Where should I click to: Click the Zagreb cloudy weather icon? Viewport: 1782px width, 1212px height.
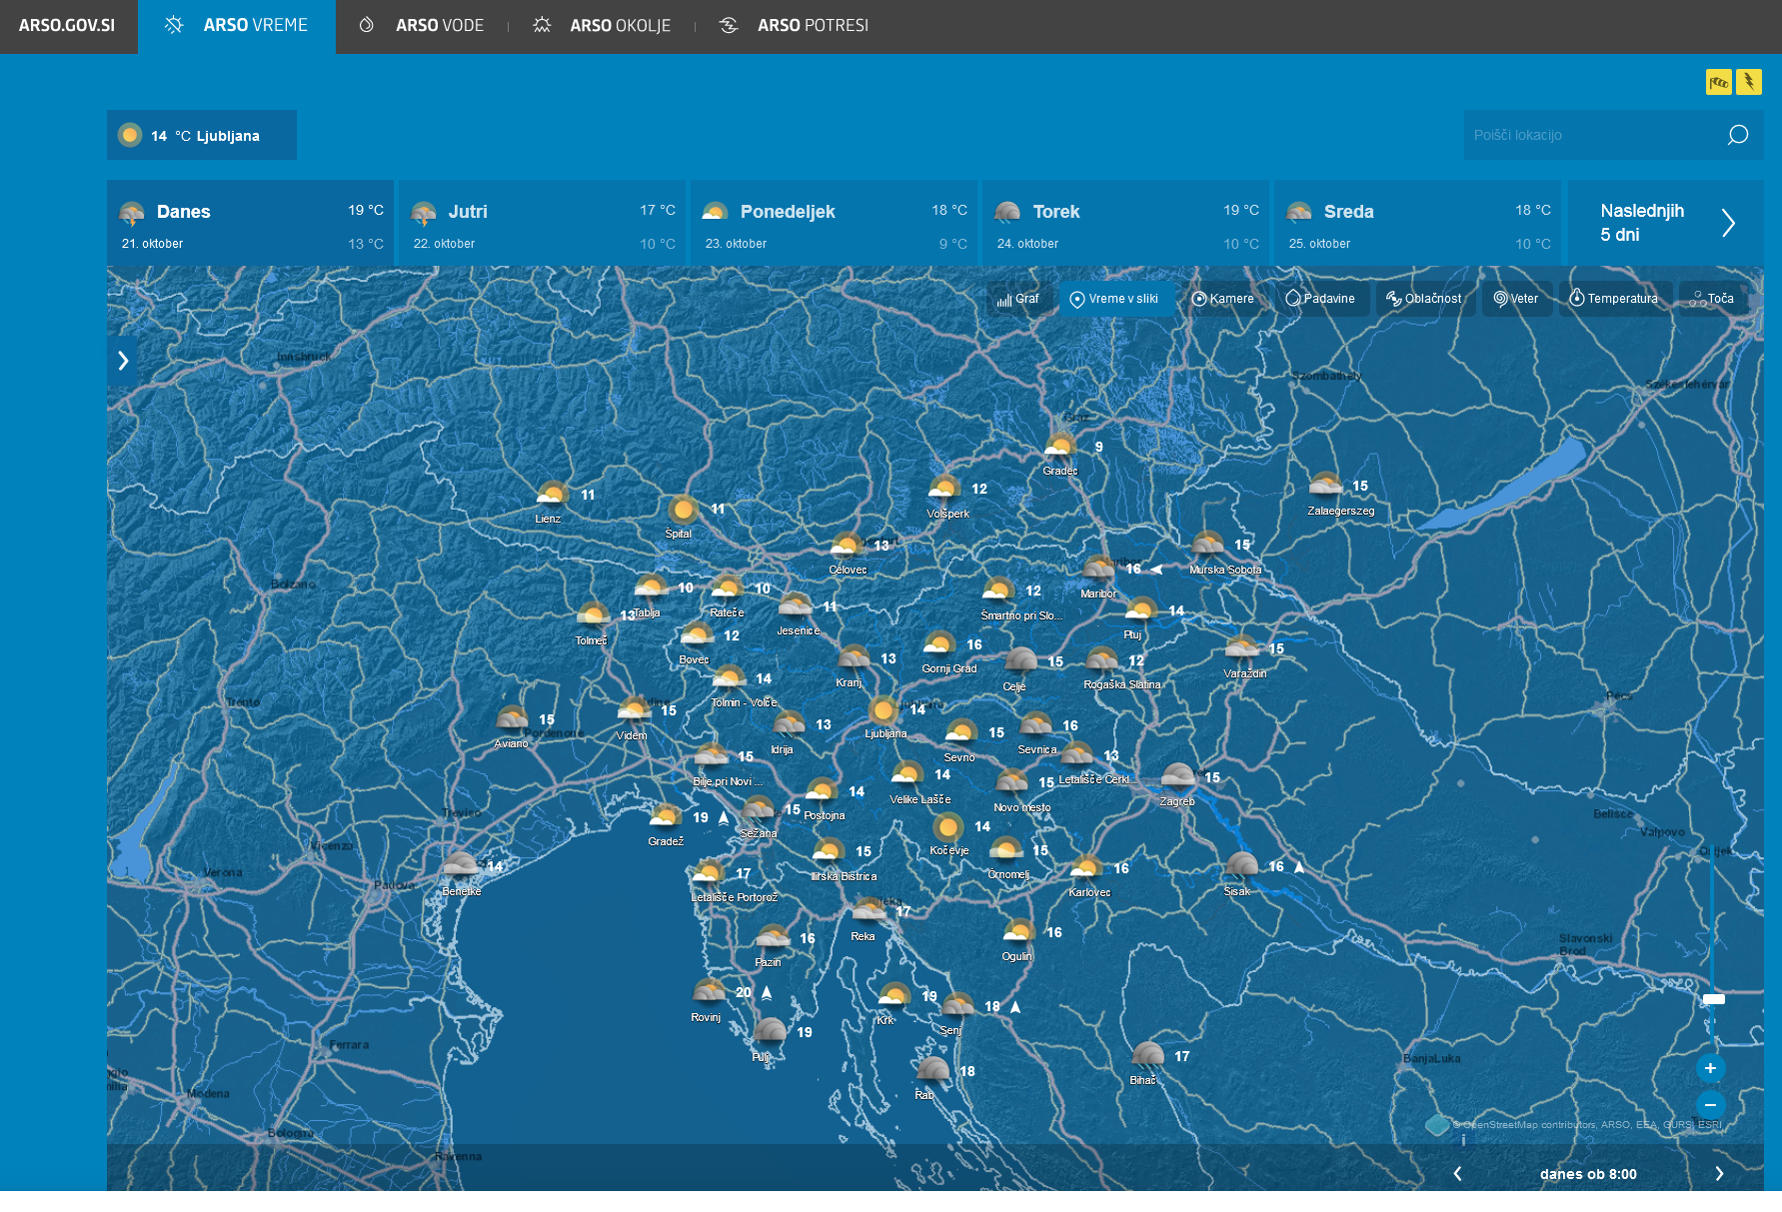click(x=1178, y=776)
